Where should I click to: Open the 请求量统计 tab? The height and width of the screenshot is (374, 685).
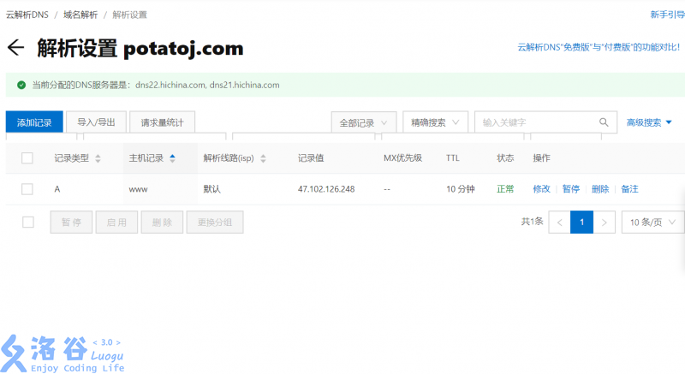point(163,122)
